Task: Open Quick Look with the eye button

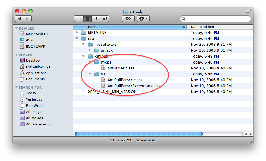Action: coord(128,19)
